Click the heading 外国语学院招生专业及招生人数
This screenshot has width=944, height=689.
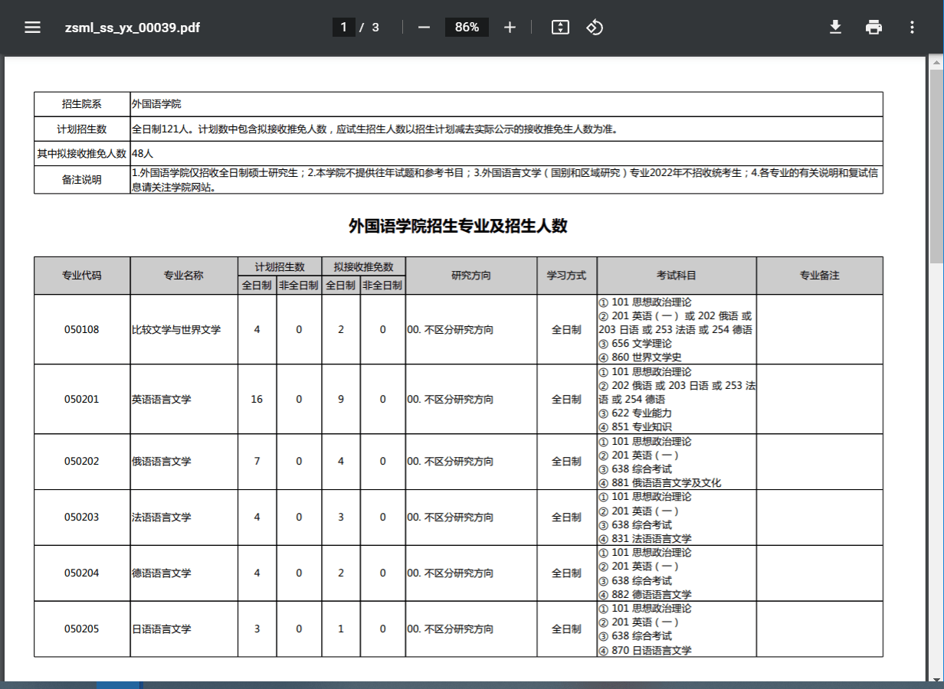coord(457,226)
